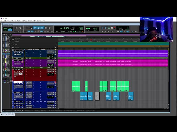This screenshot has width=177, height=132.
Task: Click the Stop transport button
Action: pos(106,28)
